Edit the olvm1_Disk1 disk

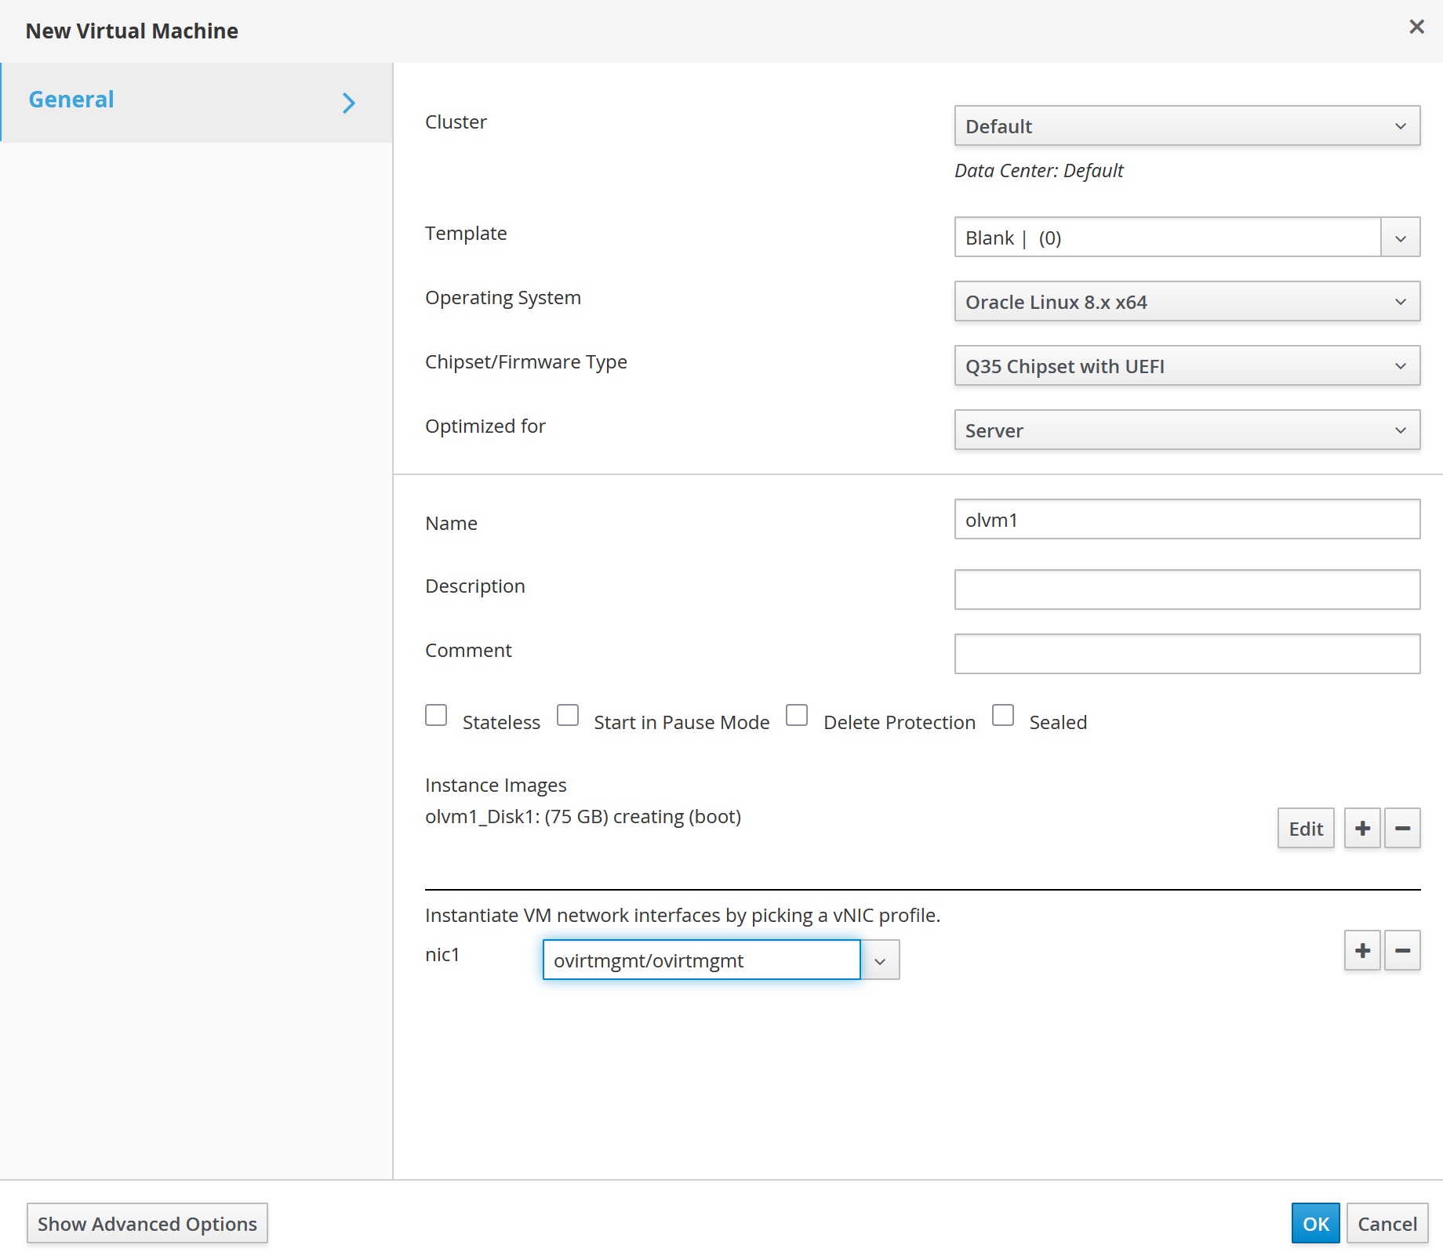[1305, 828]
